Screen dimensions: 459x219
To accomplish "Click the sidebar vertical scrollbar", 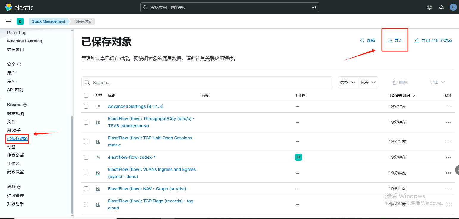I will [x=72, y=165].
